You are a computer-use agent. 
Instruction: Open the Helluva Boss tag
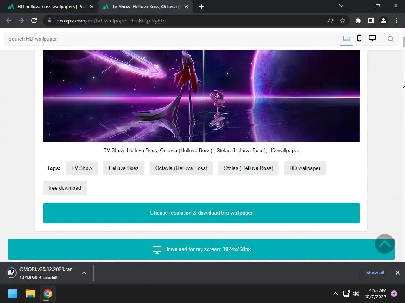pyautogui.click(x=123, y=168)
